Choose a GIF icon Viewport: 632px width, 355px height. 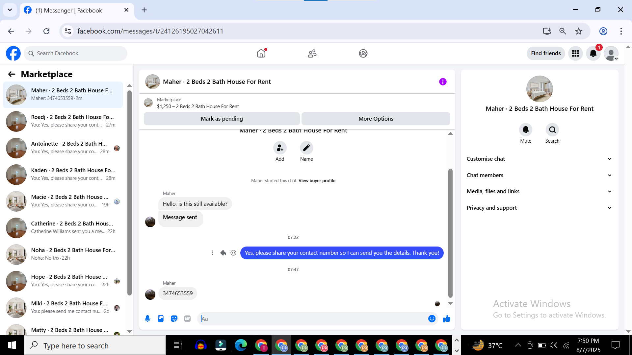[187, 319]
